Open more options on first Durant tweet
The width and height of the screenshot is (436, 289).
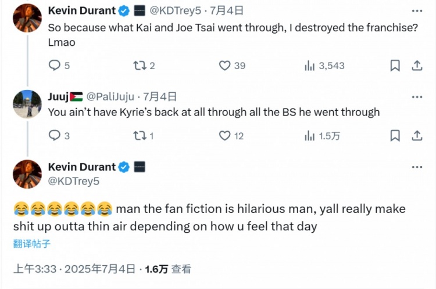tap(417, 10)
